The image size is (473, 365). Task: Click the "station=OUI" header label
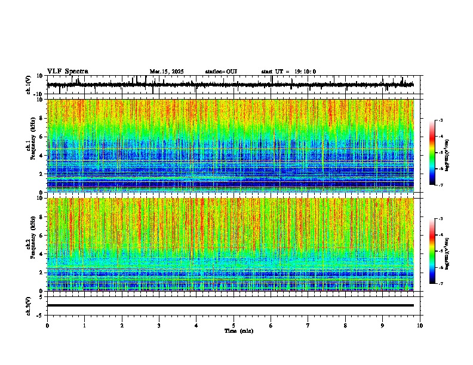point(221,72)
